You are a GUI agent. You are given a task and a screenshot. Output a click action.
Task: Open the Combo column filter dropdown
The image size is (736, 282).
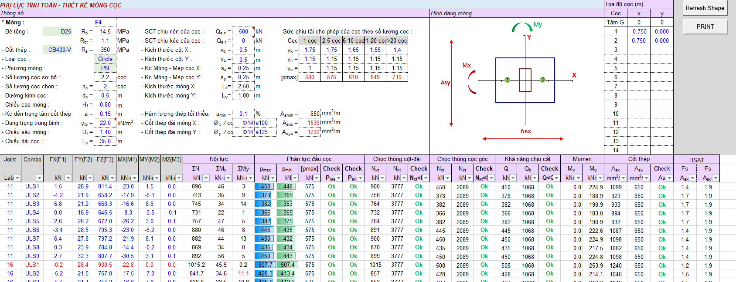point(39,178)
